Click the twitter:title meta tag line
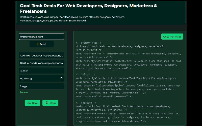 tap(126, 80)
